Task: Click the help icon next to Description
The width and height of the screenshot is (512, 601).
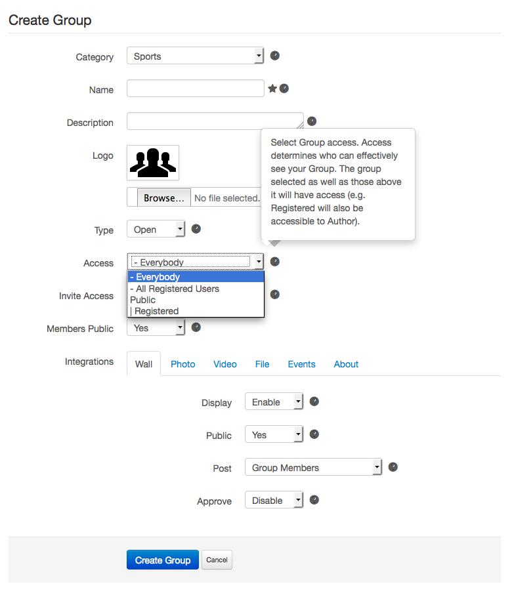Action: [x=312, y=121]
